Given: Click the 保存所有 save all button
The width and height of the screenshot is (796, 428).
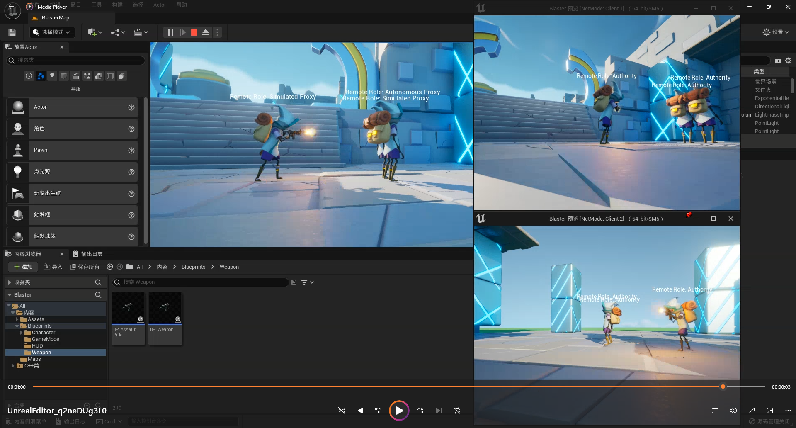Looking at the screenshot, I should point(85,267).
